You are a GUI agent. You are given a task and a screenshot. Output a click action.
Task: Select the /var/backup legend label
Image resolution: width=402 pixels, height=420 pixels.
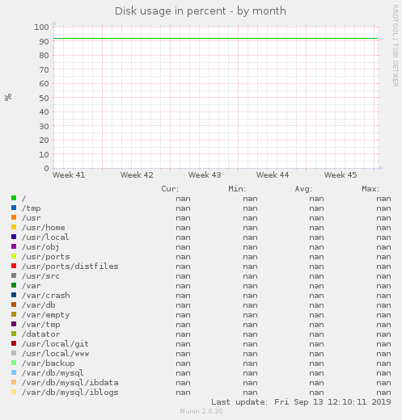point(48,363)
